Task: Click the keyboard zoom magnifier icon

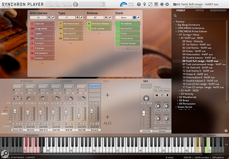Action: click(5, 153)
